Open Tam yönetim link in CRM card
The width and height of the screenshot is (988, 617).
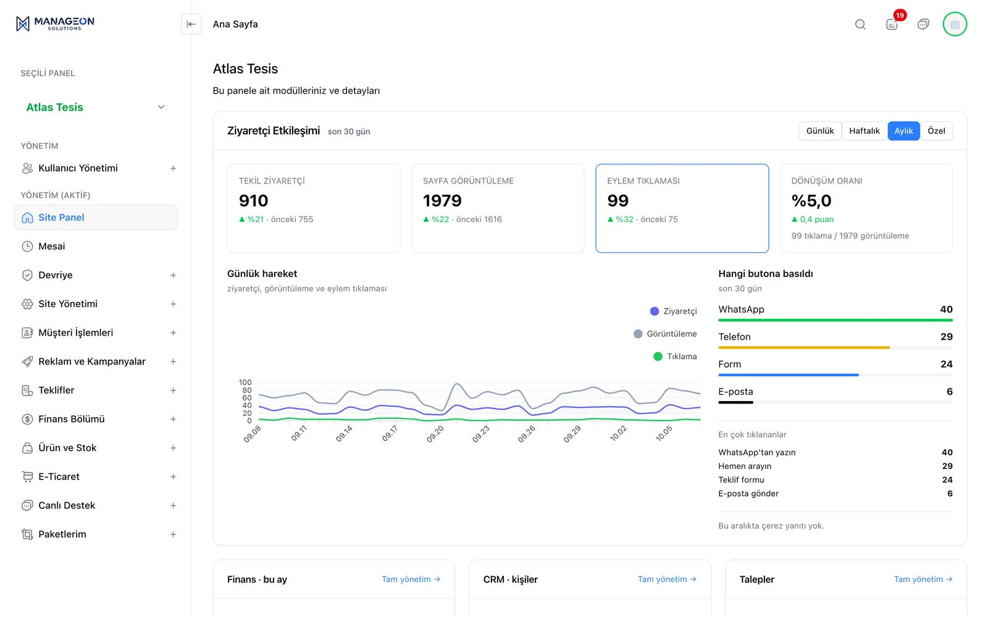point(667,579)
